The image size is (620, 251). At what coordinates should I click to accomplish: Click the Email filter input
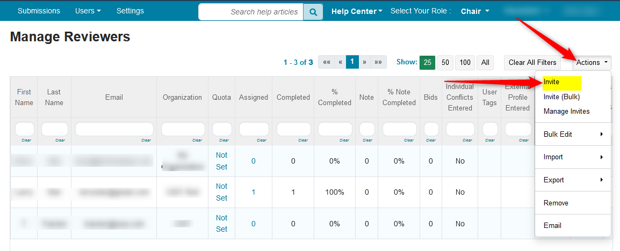coord(114,129)
